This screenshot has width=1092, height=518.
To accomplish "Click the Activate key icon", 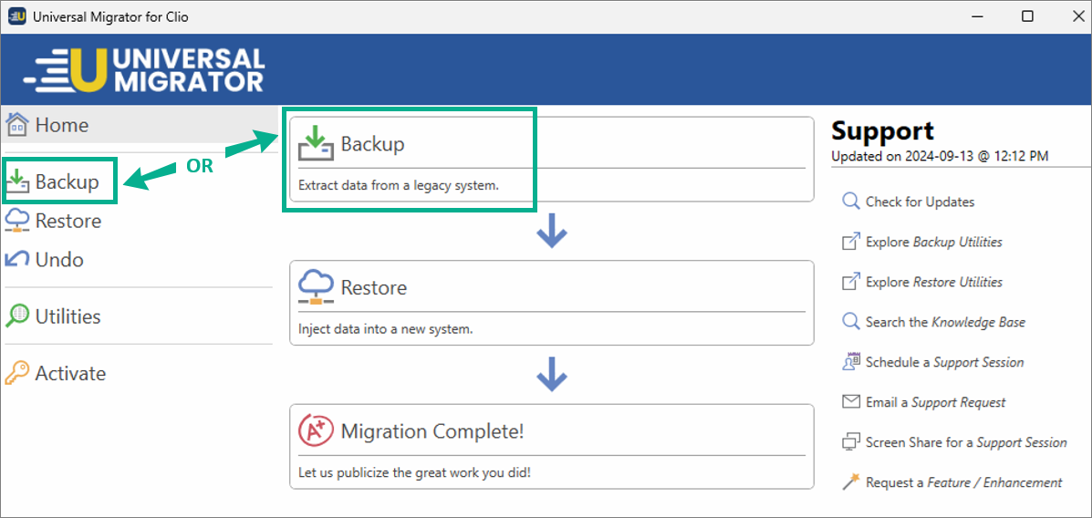I will click(17, 374).
